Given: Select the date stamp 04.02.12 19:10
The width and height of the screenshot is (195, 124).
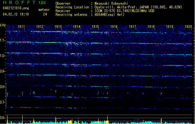Looking at the screenshot, I should 16,14.
